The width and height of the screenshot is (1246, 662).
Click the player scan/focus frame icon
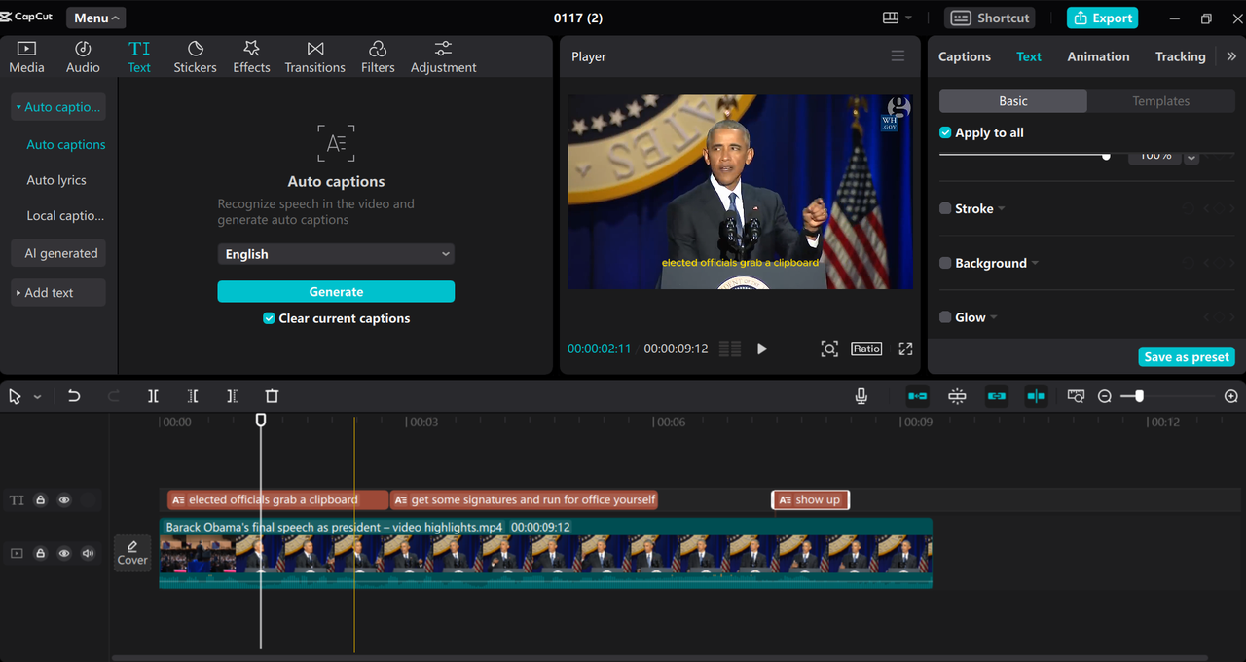[829, 349]
